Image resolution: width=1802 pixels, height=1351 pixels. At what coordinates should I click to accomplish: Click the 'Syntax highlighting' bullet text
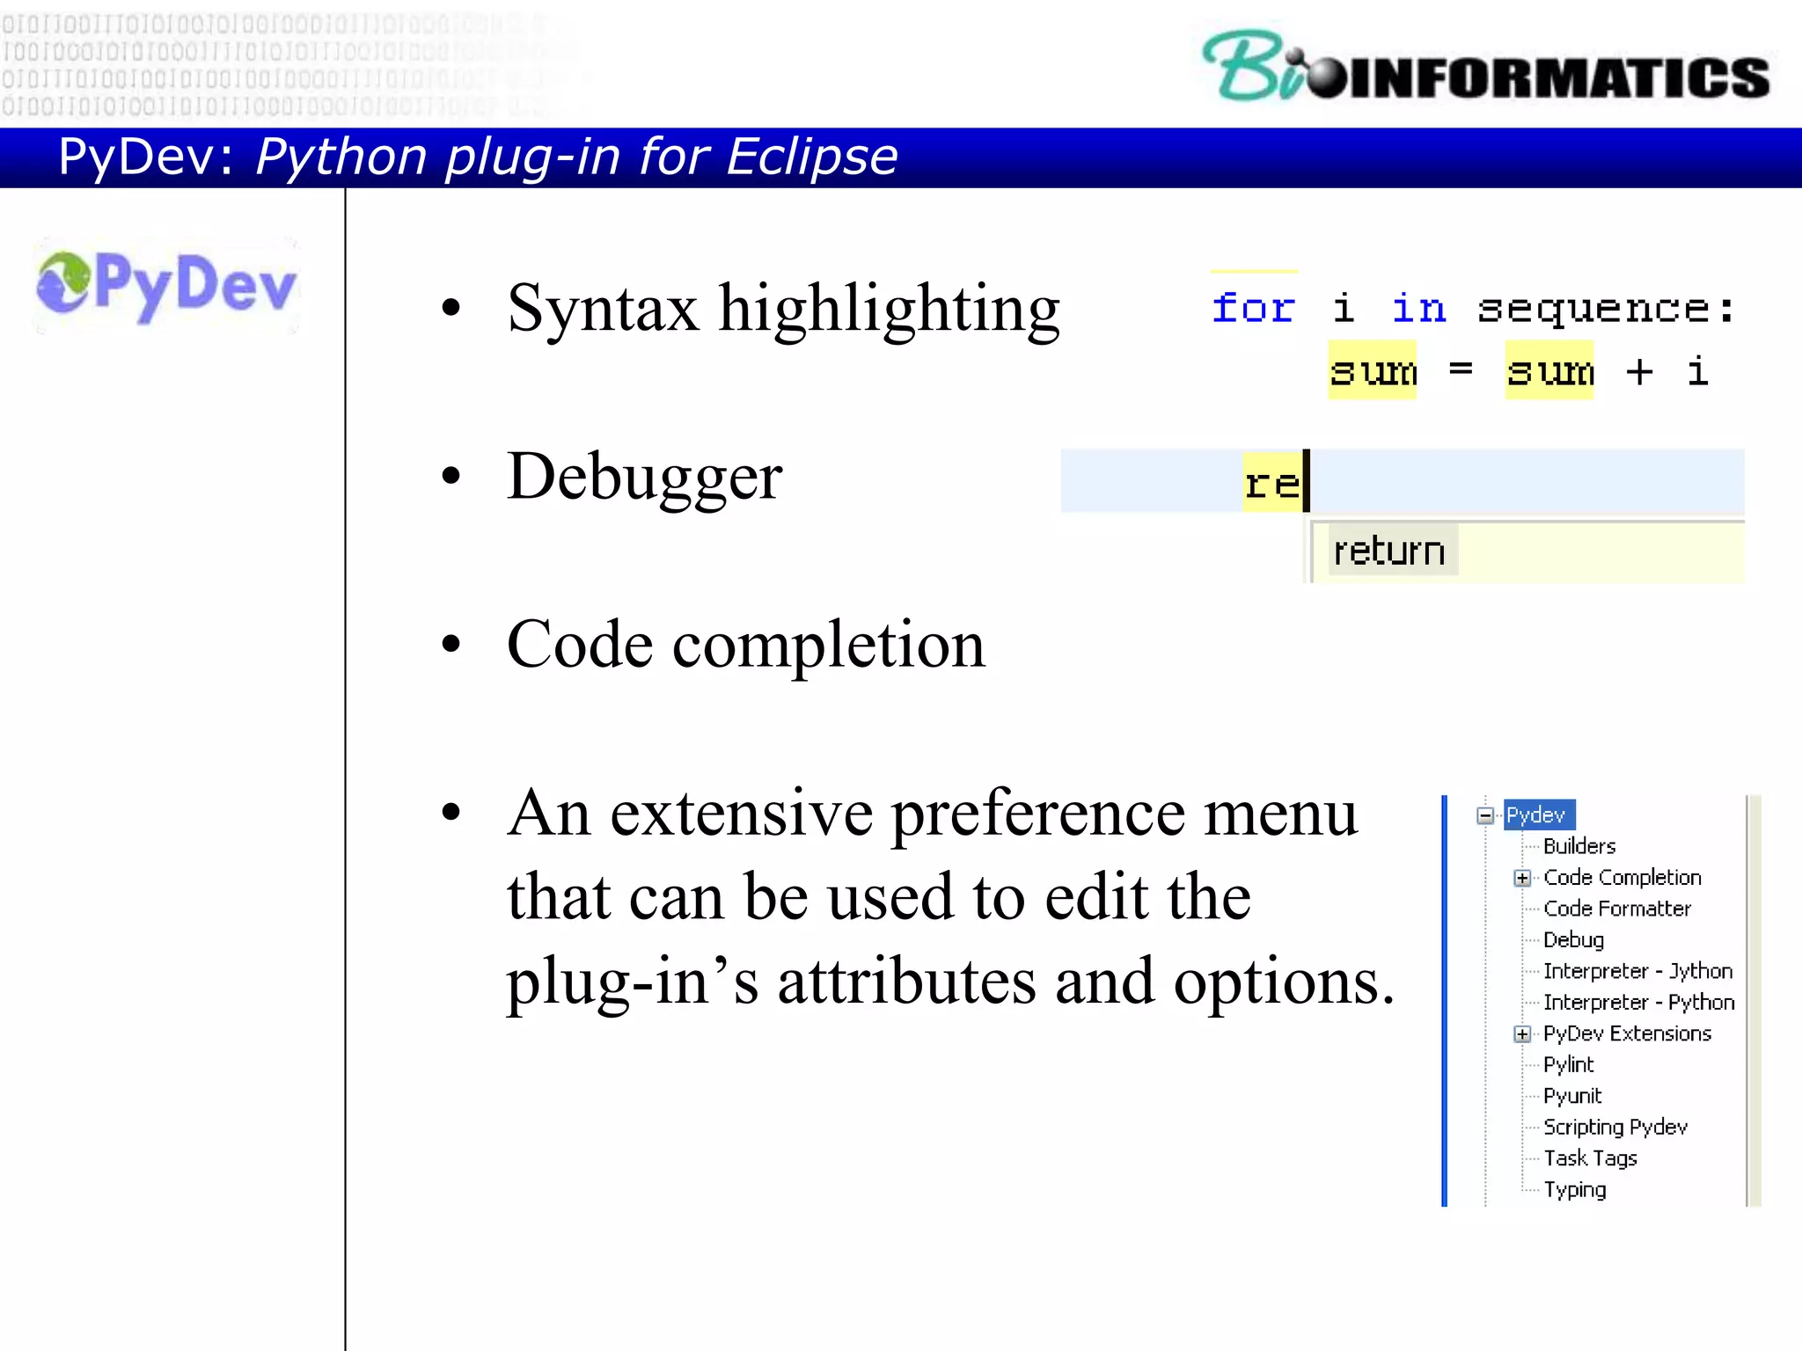pyautogui.click(x=783, y=310)
